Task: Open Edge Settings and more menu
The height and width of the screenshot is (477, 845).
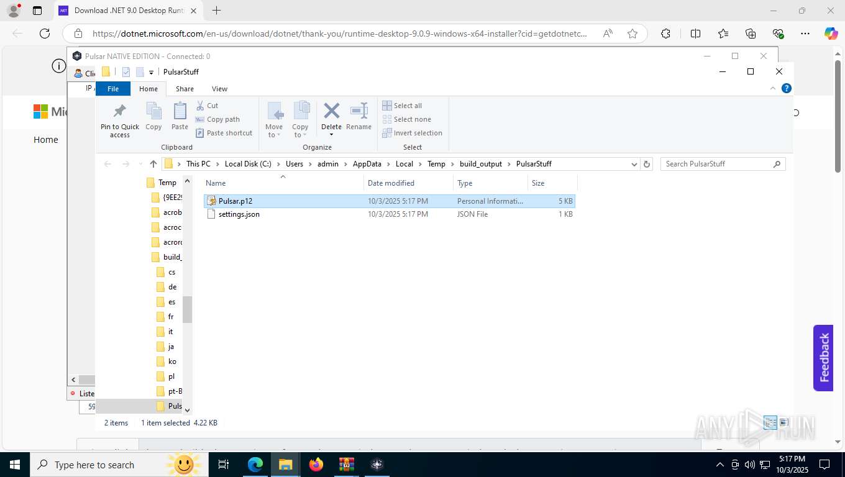Action: click(x=805, y=34)
